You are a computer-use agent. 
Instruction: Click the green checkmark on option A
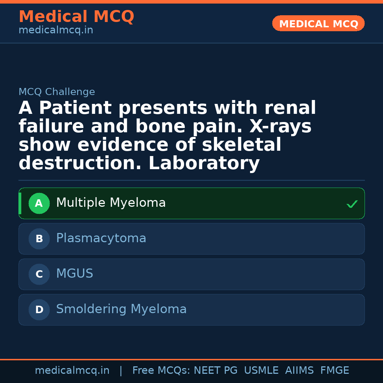pos(352,204)
